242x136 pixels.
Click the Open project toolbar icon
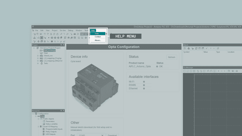pos(38,34)
